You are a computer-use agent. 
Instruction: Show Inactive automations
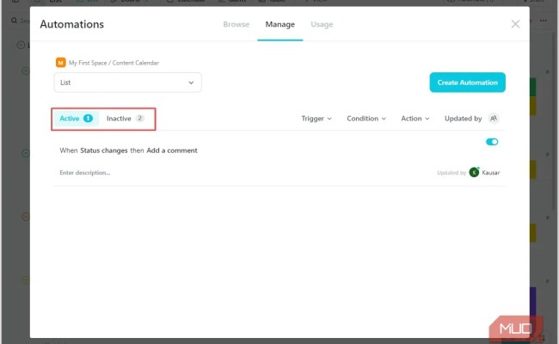[x=125, y=119]
